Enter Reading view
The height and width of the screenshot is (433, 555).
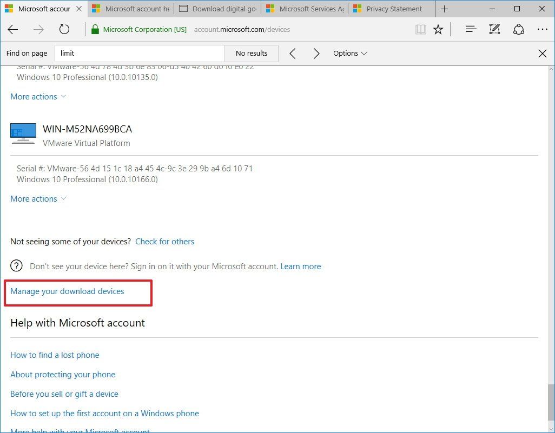point(420,29)
